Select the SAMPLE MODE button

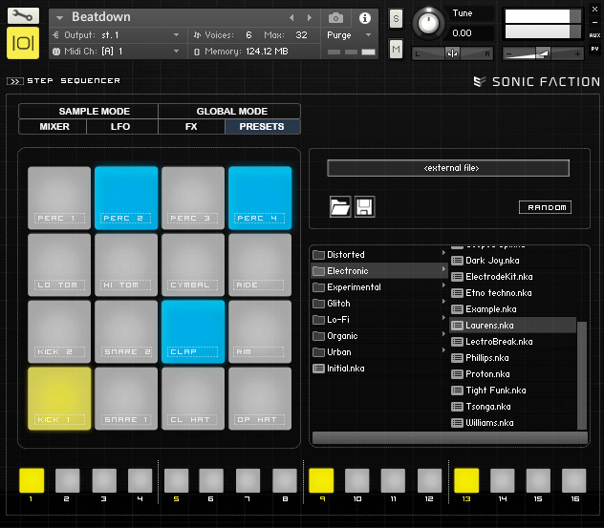tap(88, 111)
